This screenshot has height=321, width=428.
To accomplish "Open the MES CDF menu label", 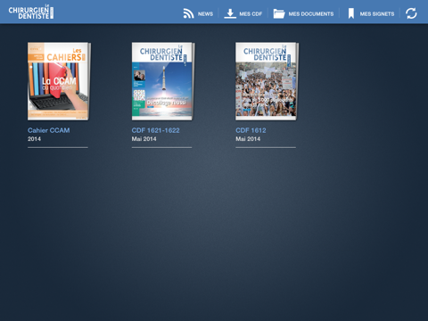I will 251,14.
